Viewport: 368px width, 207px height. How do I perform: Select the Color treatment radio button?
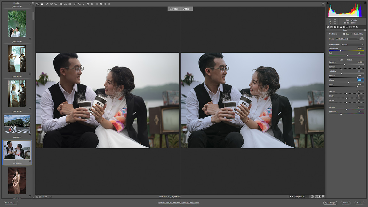pos(344,34)
